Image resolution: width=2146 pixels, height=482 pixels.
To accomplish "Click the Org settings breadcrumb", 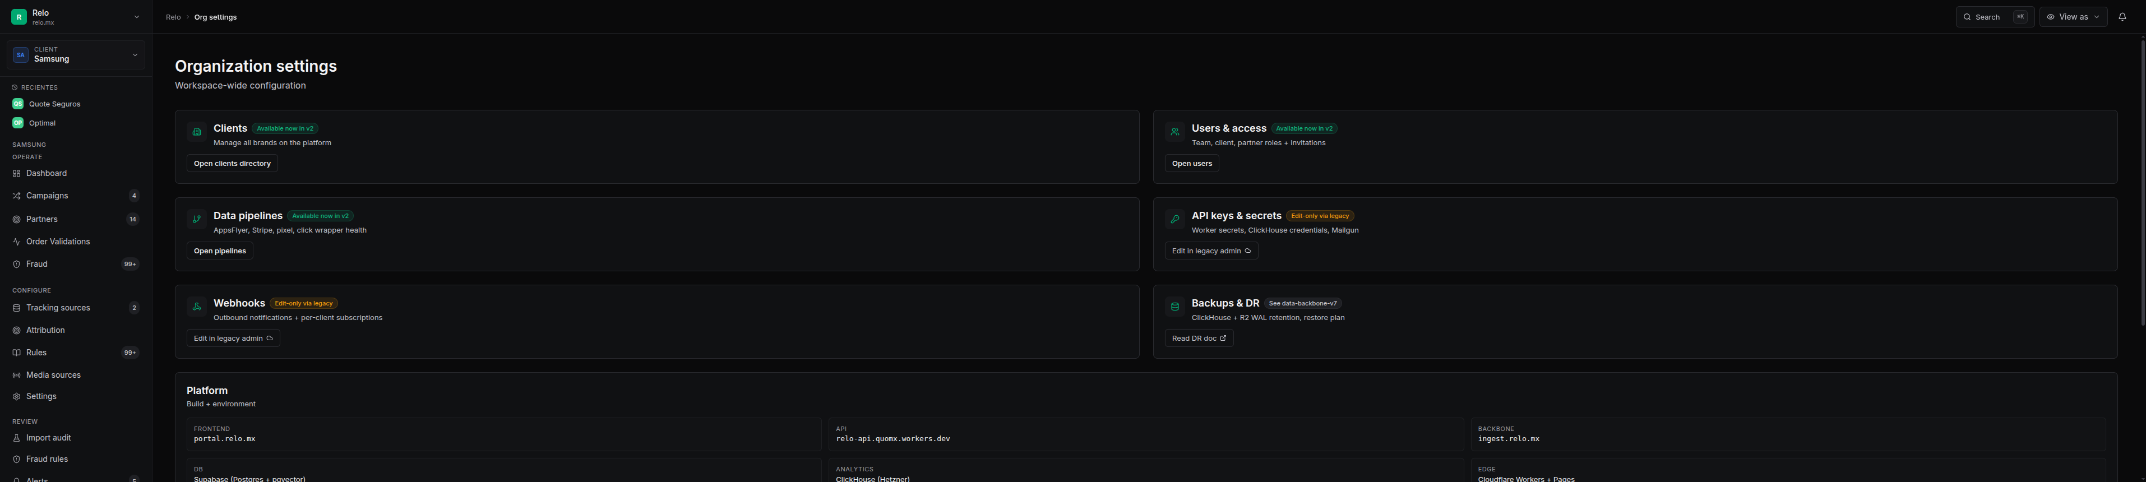I will (x=216, y=17).
